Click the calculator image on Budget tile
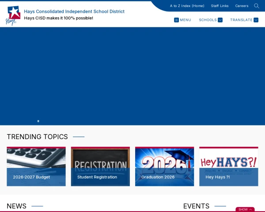265x212 pixels. tap(36, 158)
